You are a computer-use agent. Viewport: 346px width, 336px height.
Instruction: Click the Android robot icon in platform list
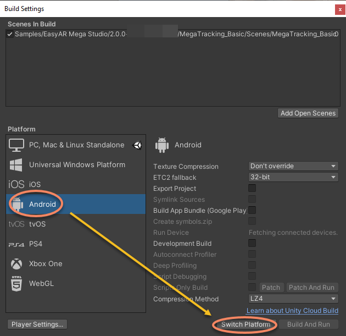[x=16, y=205]
